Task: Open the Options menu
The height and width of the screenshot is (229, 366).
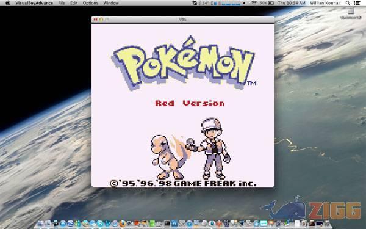Action: pos(90,3)
